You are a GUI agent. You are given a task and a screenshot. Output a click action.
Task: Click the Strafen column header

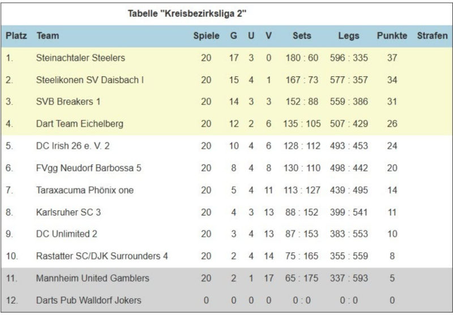(432, 36)
